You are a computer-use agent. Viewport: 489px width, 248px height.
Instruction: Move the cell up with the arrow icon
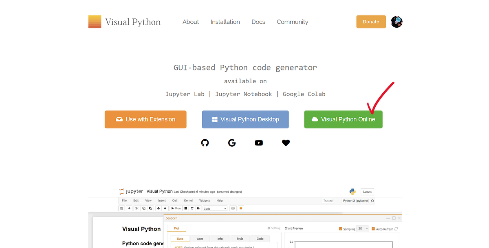pos(158,208)
